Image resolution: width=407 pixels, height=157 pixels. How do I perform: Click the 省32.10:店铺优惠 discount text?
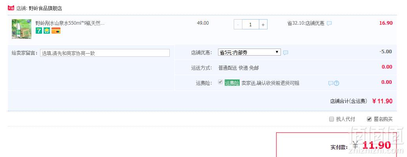point(306,23)
